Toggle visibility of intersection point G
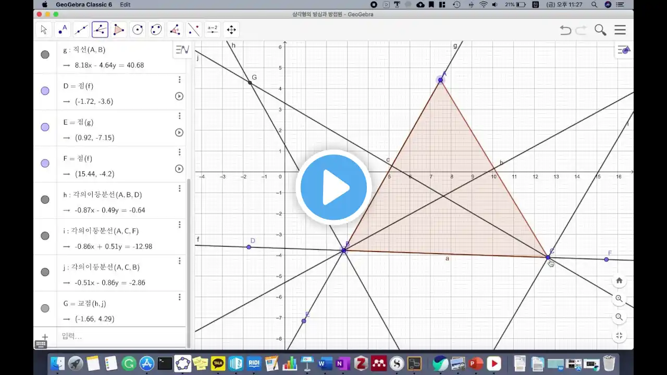 (45, 308)
